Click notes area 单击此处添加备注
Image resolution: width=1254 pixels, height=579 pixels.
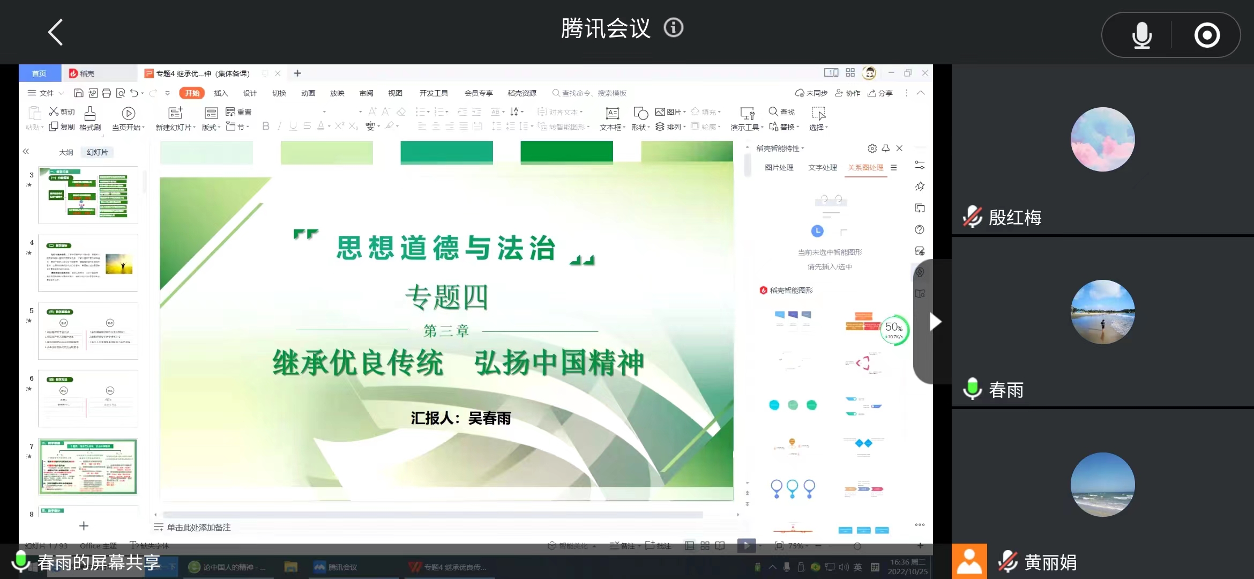coord(198,528)
